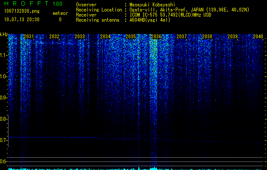Select antenna text A504HB(yagi 4el)
The width and height of the screenshot is (267, 170).
tap(150, 20)
